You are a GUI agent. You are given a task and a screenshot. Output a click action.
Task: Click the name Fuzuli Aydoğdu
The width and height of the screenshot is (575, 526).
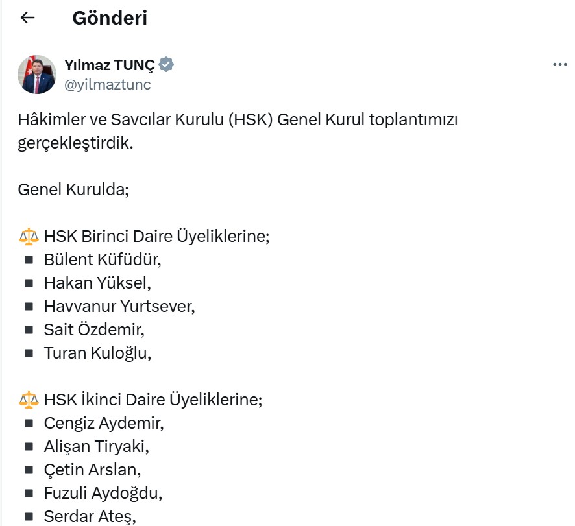coord(103,493)
